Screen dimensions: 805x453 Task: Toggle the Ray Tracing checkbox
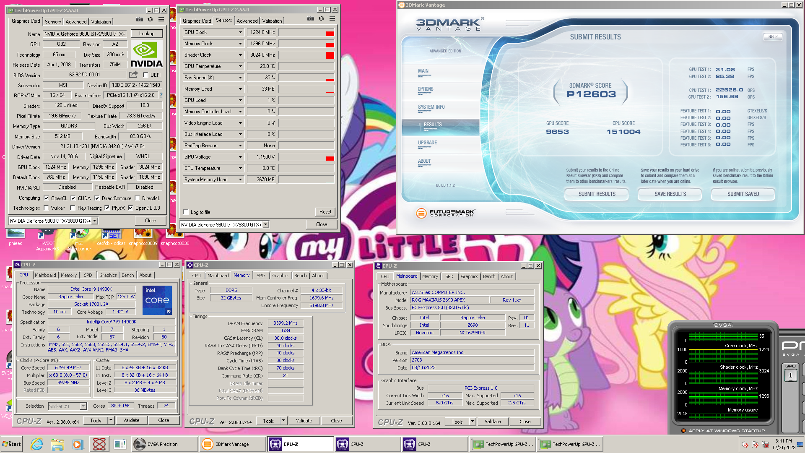[x=73, y=208]
